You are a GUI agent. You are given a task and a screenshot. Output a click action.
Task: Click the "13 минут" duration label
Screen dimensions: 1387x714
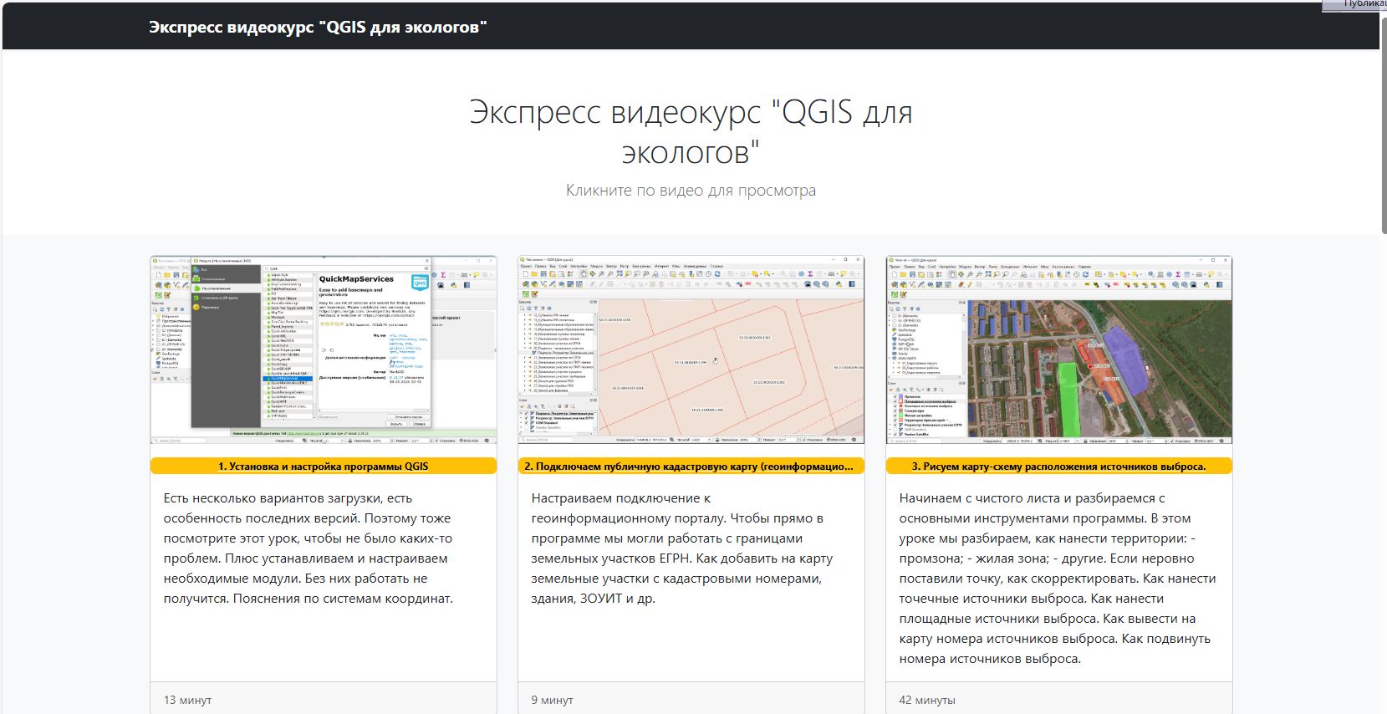pos(187,700)
